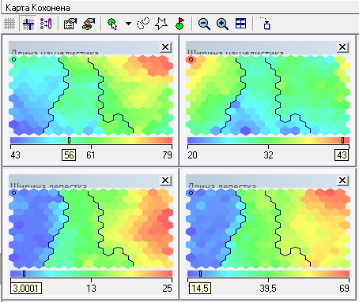Image resolution: width=359 pixels, height=302 pixels.
Task: Click the boxed value 56
Action: 69,155
